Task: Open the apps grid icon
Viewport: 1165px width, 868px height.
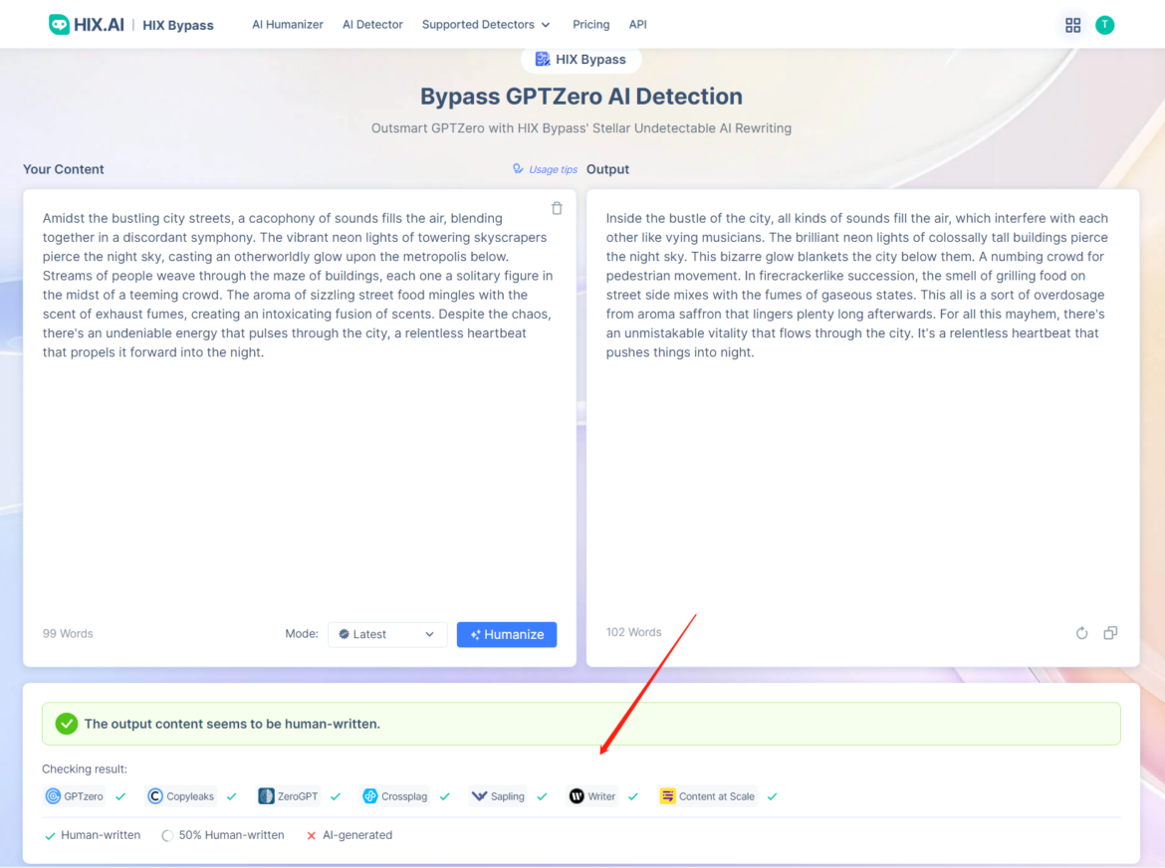Action: [x=1072, y=25]
